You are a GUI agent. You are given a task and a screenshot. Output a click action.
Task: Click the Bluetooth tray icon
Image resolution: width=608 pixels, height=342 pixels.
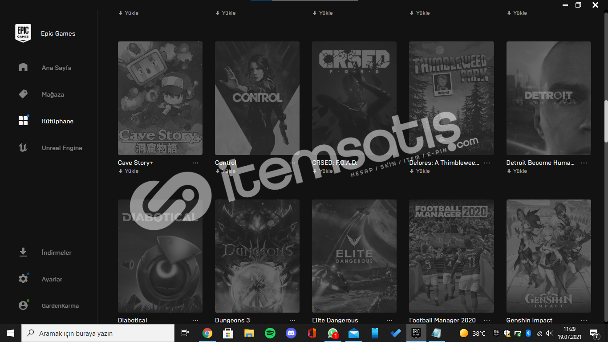(528, 333)
